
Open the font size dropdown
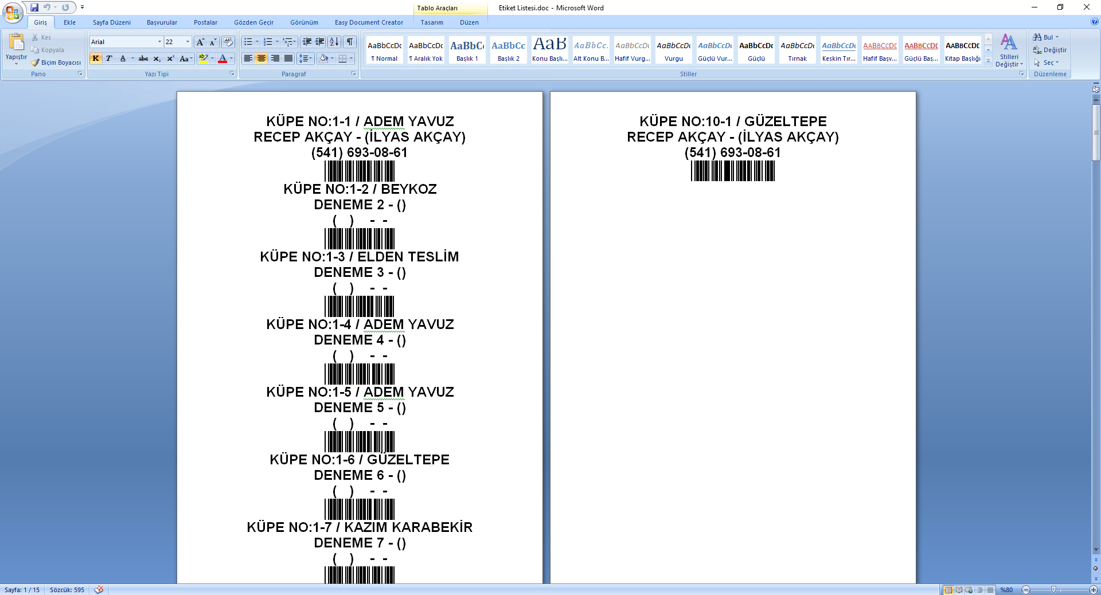pos(188,42)
